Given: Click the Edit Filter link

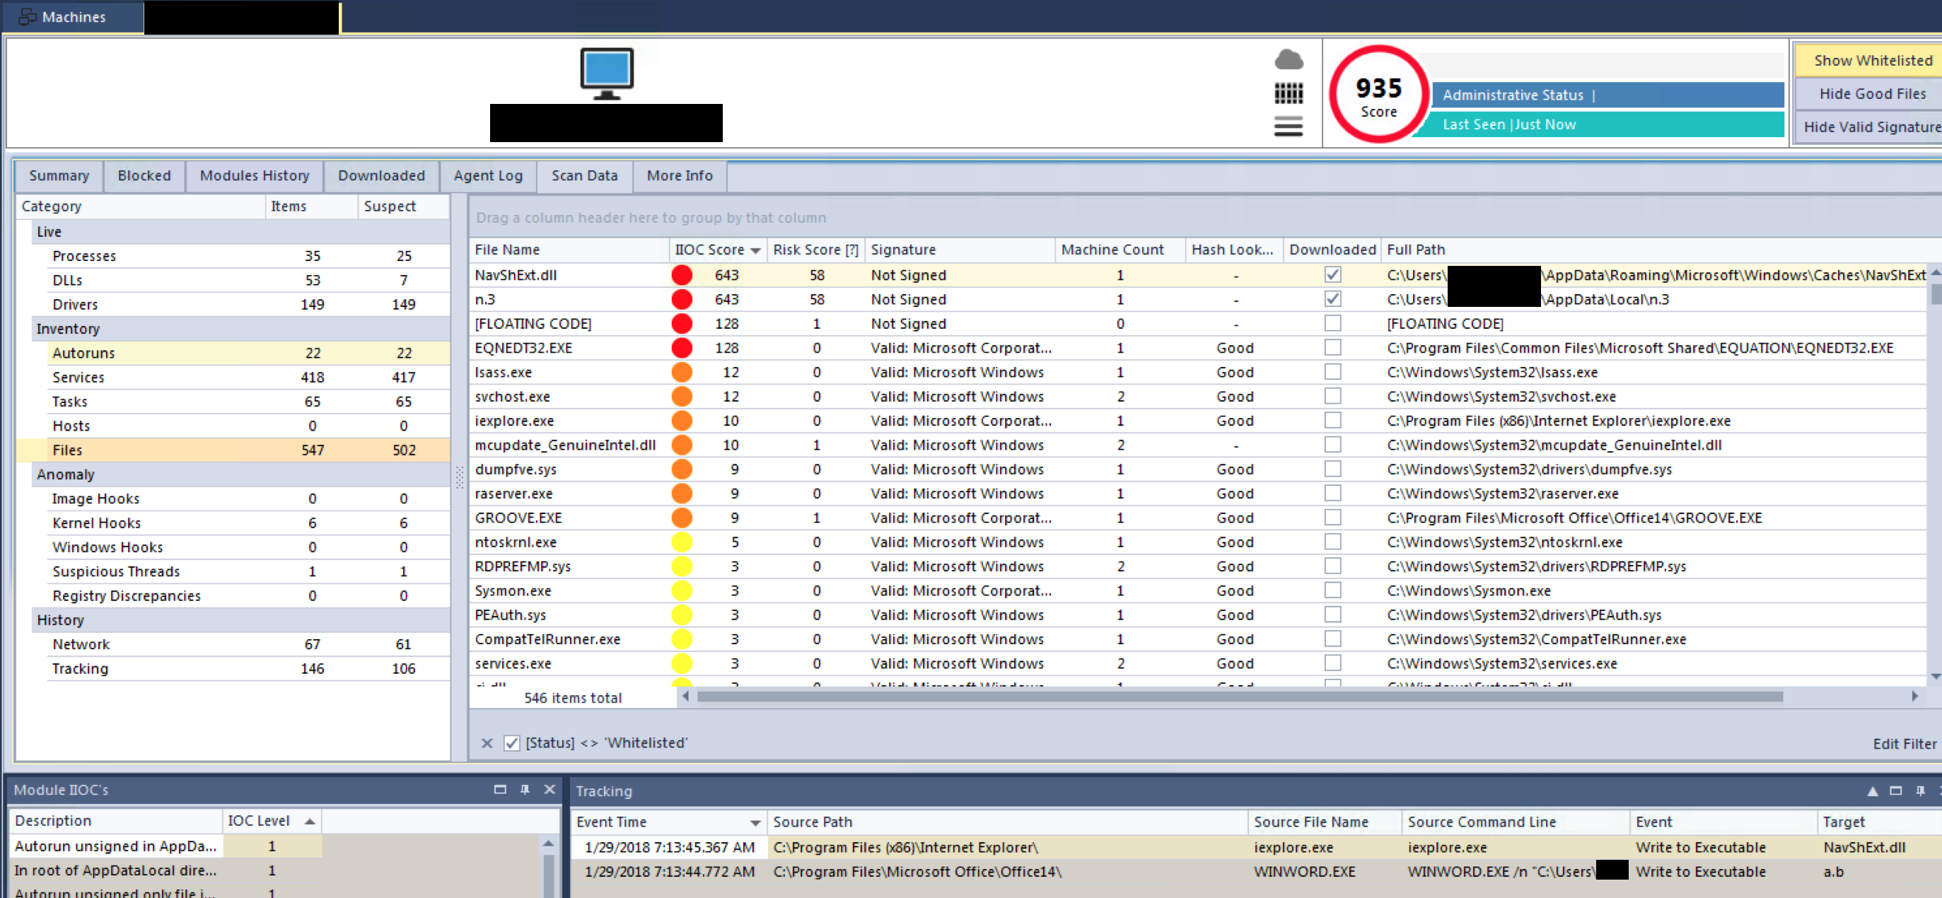Looking at the screenshot, I should coord(1904,743).
